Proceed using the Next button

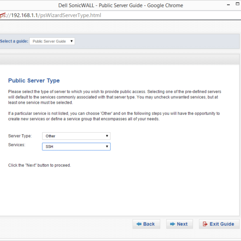tap(180, 224)
